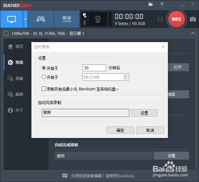Switch to game recording mode gamepad icon
The height and width of the screenshot is (182, 199).
pos(41,19)
